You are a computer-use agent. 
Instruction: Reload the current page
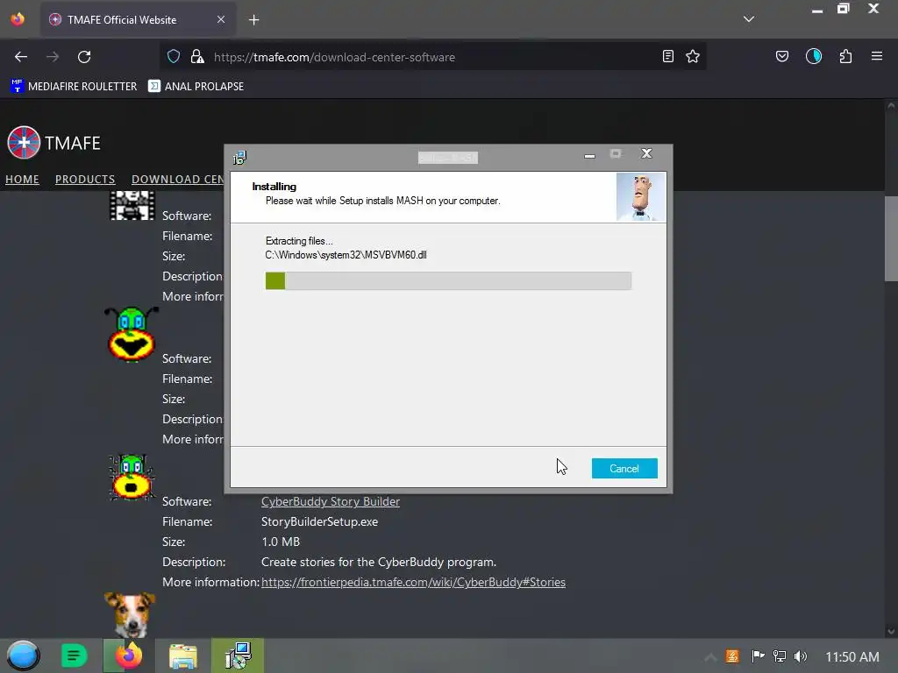pos(84,57)
